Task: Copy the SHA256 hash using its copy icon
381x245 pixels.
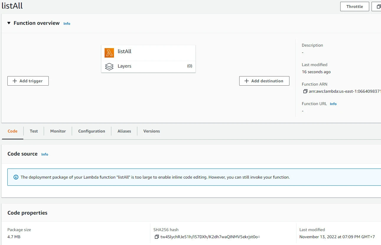Action: (x=157, y=237)
